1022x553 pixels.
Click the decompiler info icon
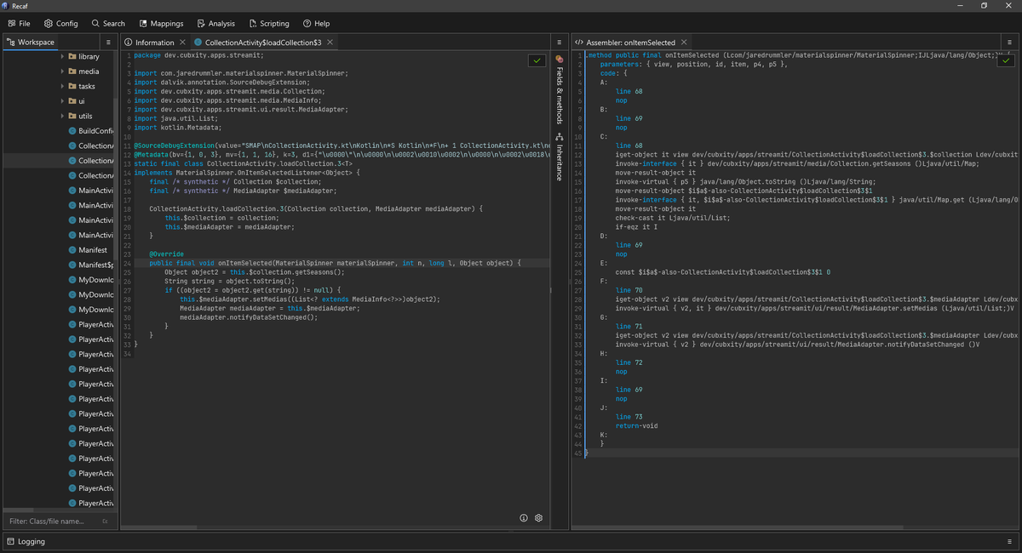point(524,518)
